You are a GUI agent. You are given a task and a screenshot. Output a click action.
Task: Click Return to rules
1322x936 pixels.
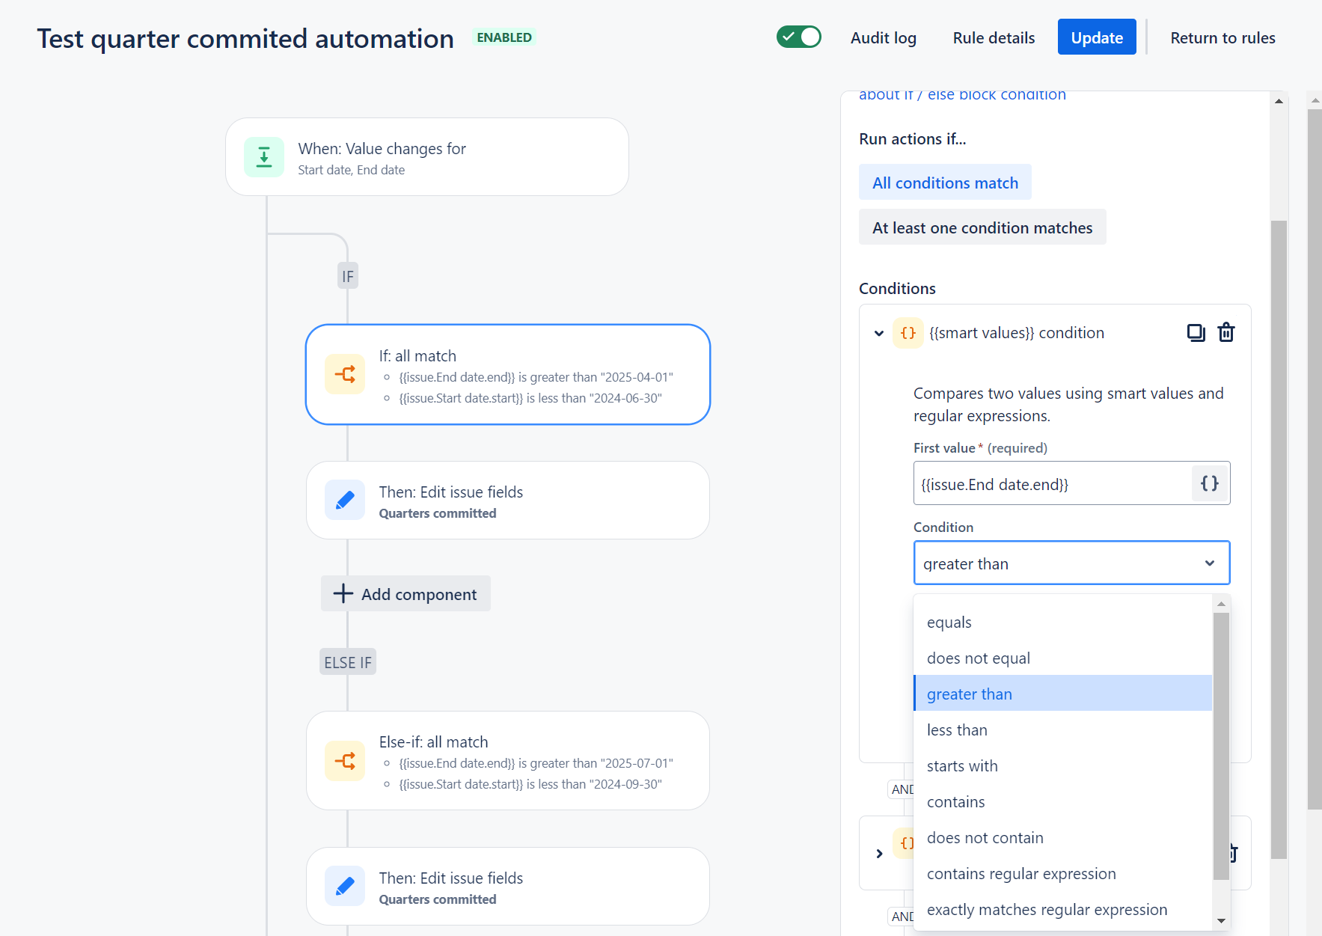[1222, 37]
